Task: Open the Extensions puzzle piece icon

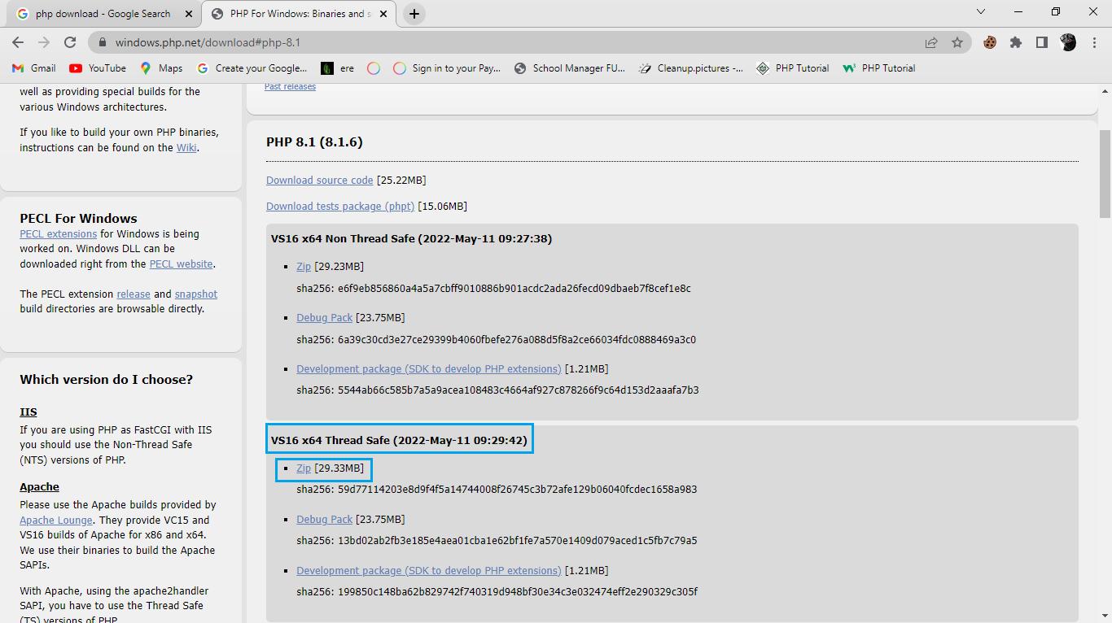Action: 1015,42
